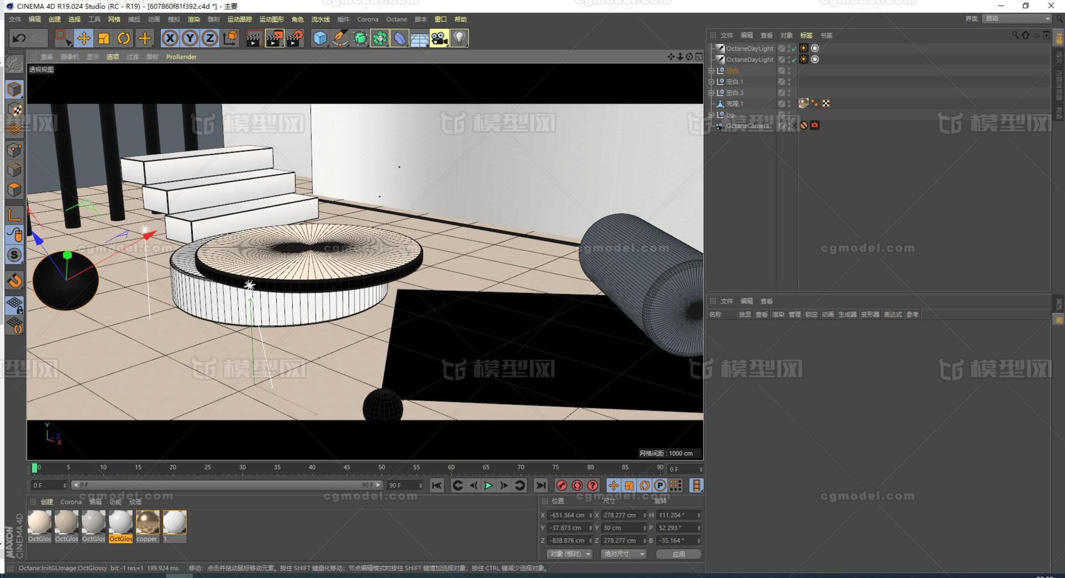Image resolution: width=1065 pixels, height=578 pixels.
Task: Open the 界面 layout dropdown
Action: [1017, 19]
